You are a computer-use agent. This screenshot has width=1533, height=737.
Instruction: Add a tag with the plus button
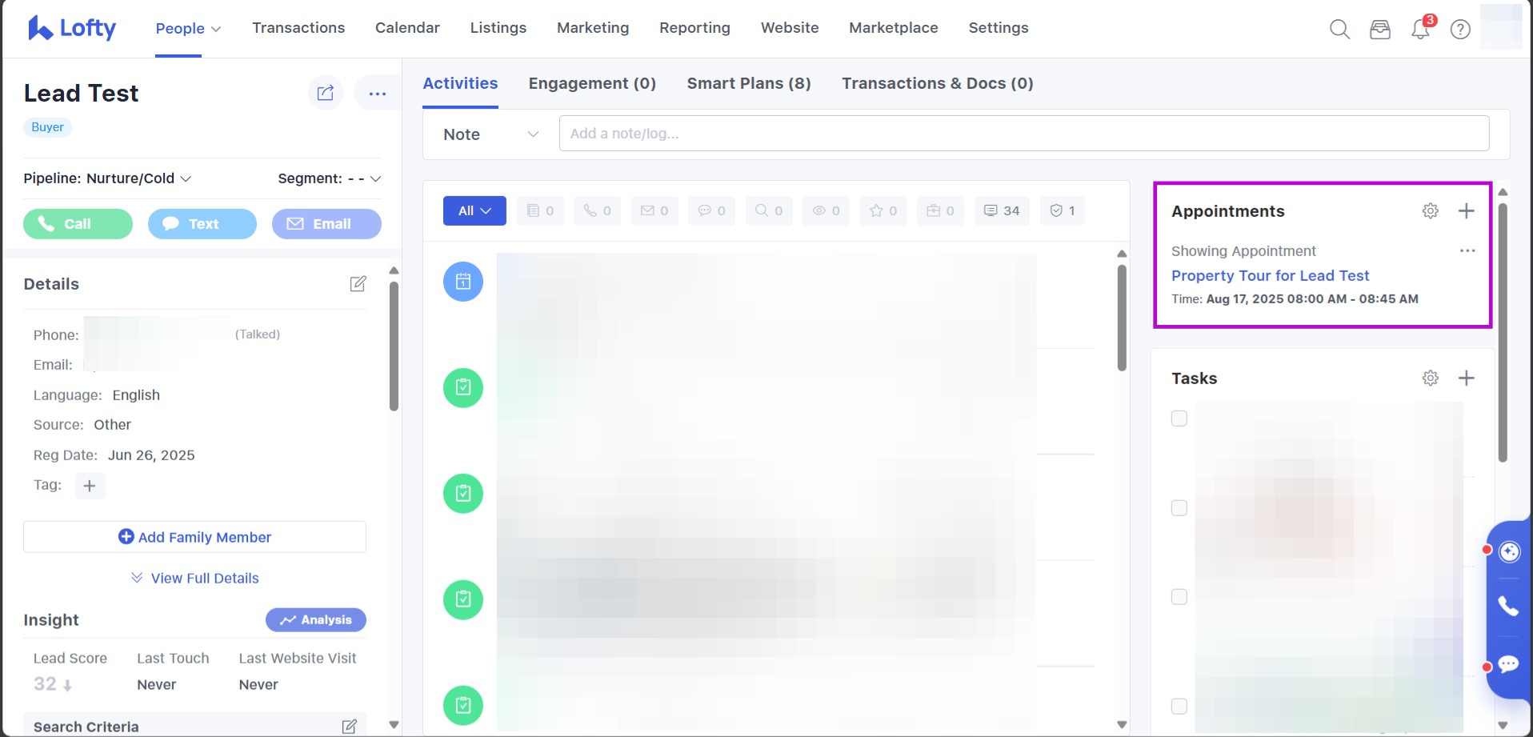pos(90,486)
